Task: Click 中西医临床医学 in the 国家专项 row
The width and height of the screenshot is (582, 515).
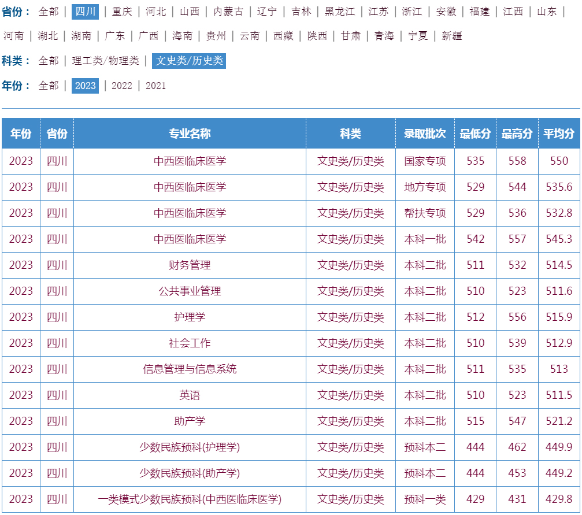Action: click(x=190, y=161)
